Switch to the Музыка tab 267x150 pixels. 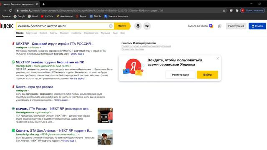tap(106, 33)
